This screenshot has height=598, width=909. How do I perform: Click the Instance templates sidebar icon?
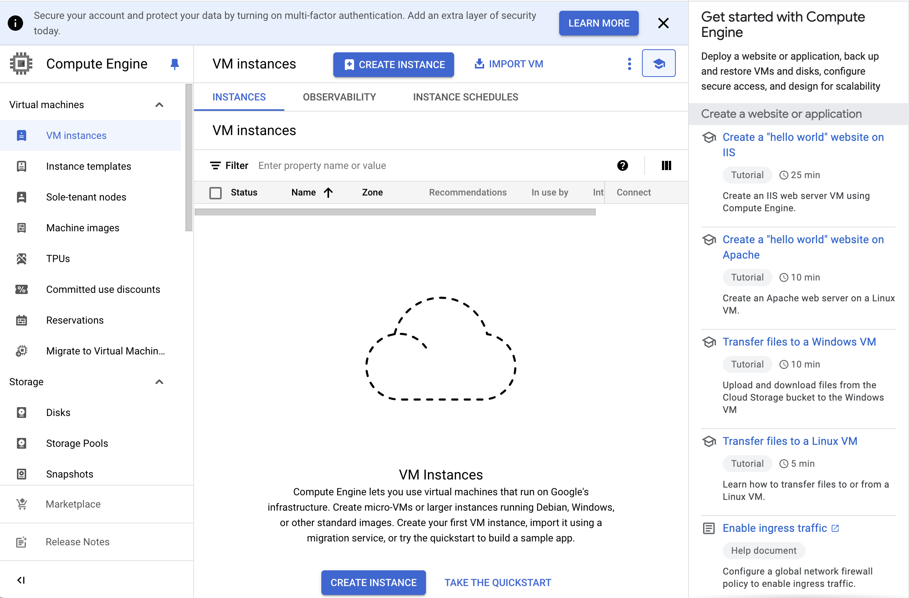(x=22, y=166)
